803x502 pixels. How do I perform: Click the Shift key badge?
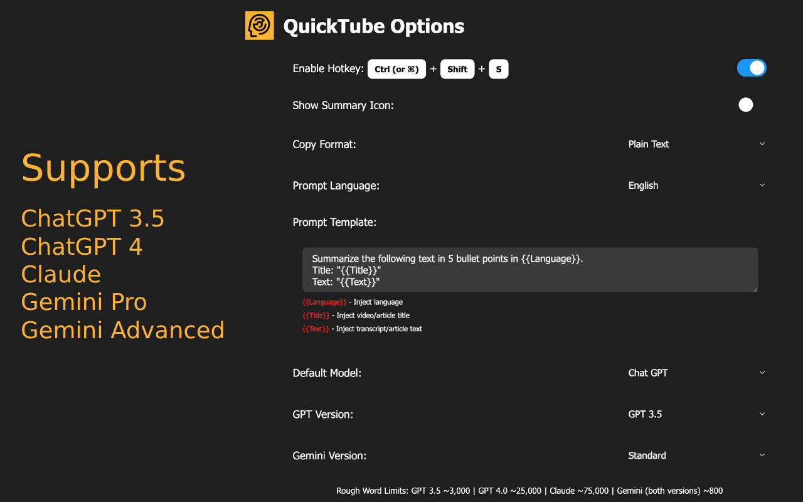click(x=457, y=69)
